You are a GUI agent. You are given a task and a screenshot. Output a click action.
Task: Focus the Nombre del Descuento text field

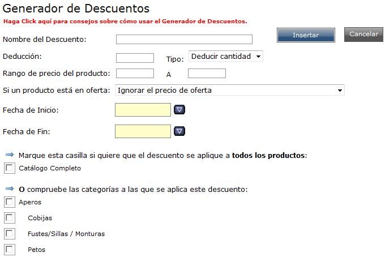click(184, 40)
